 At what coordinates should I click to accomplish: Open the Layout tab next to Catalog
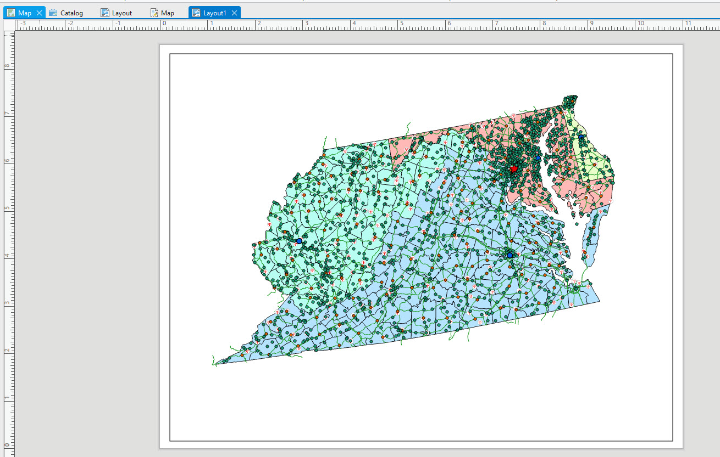(117, 13)
